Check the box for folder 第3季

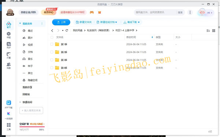[x=52, y=60]
